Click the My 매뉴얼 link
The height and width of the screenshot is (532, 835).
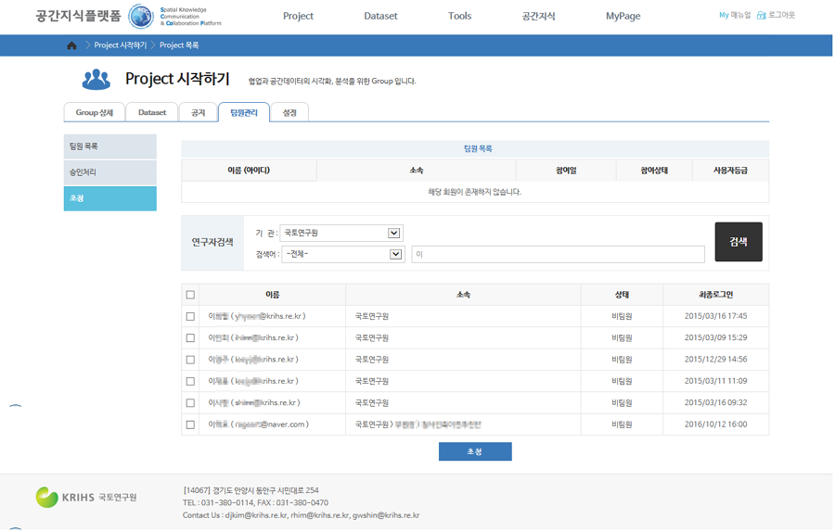click(735, 16)
